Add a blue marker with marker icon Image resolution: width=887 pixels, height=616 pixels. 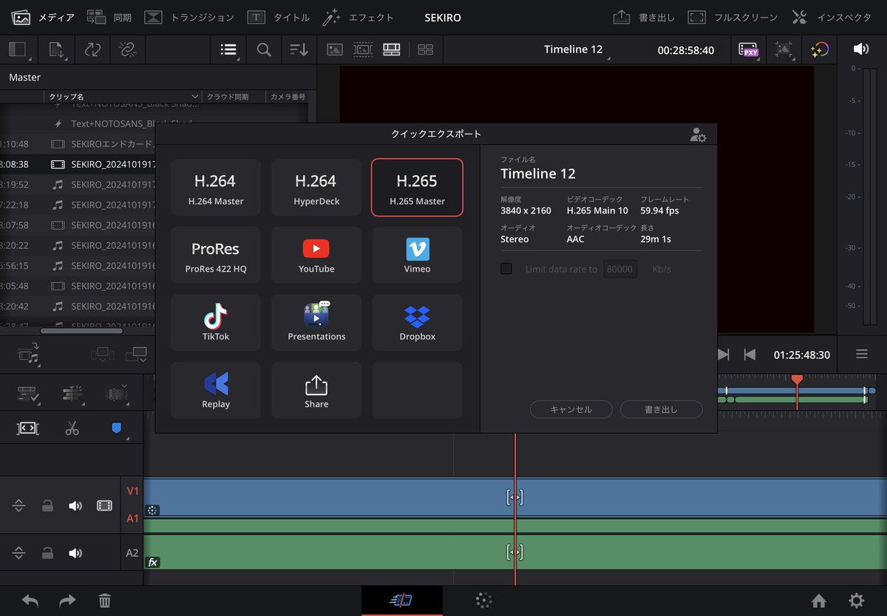pyautogui.click(x=116, y=428)
